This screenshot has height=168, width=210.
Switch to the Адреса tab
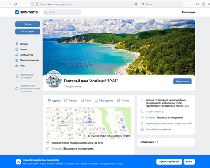pos(54,100)
